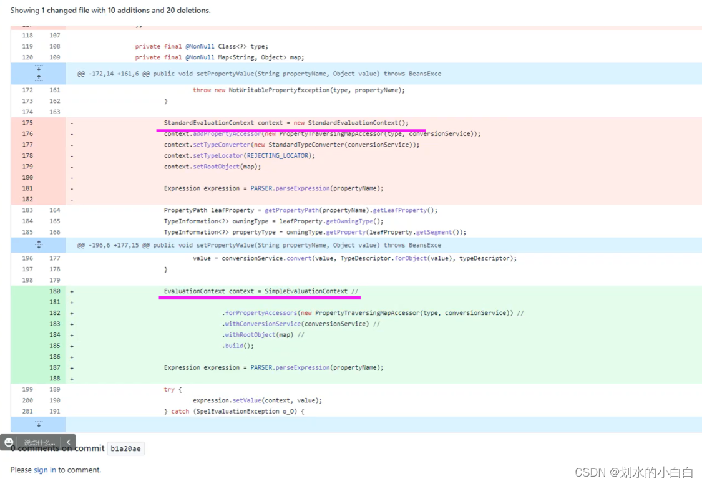The height and width of the screenshot is (484, 702).
Task: Click new line number 109
Action: (55, 57)
